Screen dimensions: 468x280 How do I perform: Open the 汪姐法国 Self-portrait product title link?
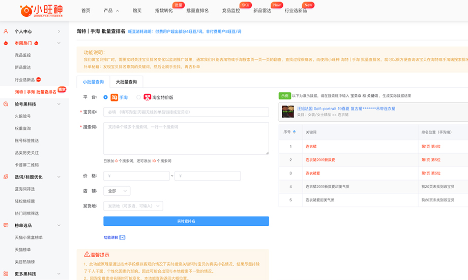[x=346, y=109]
